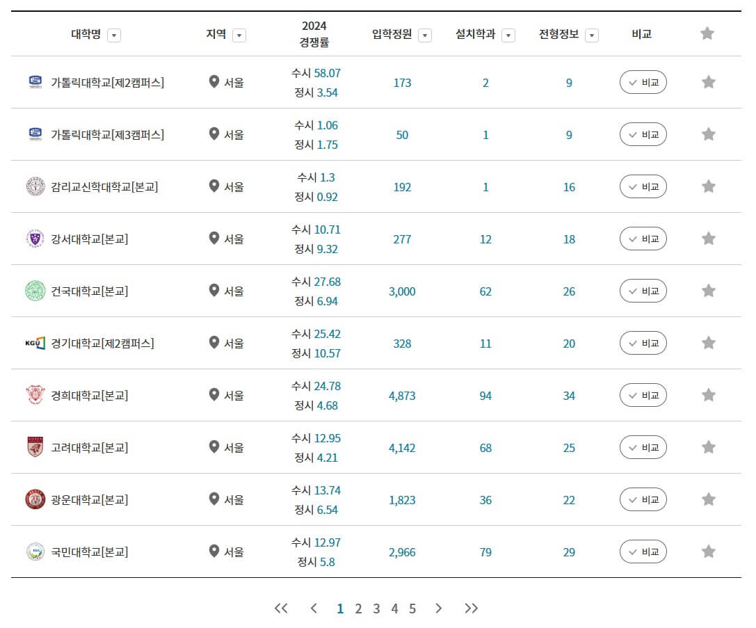756x628 pixels.
Task: Toggle 비교 for 고려대학교[본교]
Action: click(x=643, y=447)
